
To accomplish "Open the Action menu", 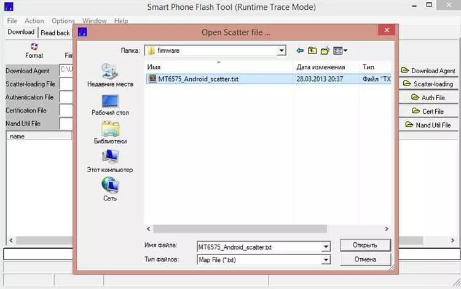I will pos(34,21).
